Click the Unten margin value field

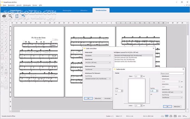click(138, 106)
